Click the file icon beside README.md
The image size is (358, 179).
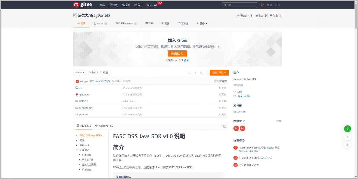(x=77, y=108)
